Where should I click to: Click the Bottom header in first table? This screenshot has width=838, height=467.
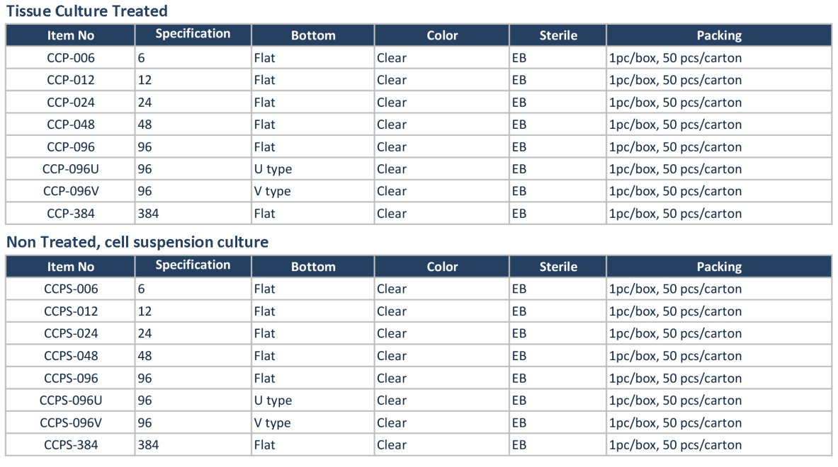(312, 35)
